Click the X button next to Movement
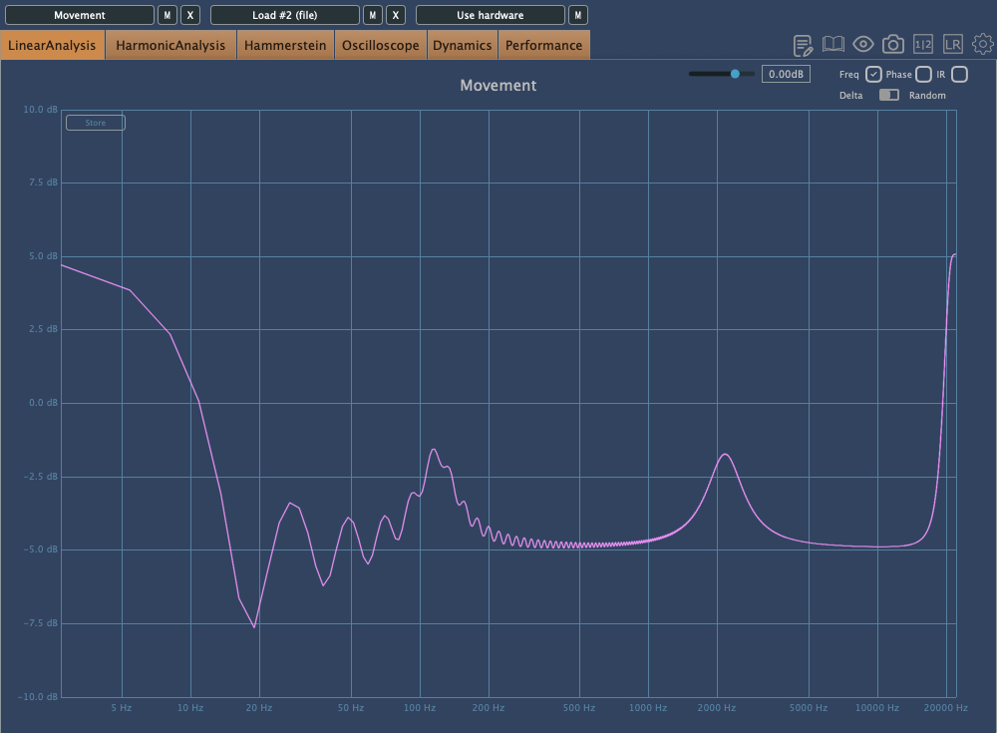The width and height of the screenshot is (997, 733). pyautogui.click(x=191, y=15)
